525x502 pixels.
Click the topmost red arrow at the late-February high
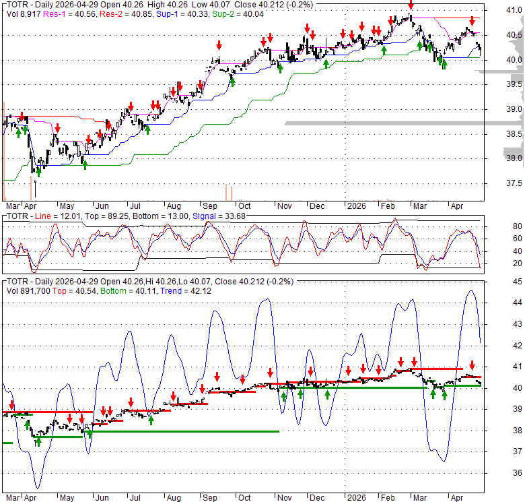(411, 5)
